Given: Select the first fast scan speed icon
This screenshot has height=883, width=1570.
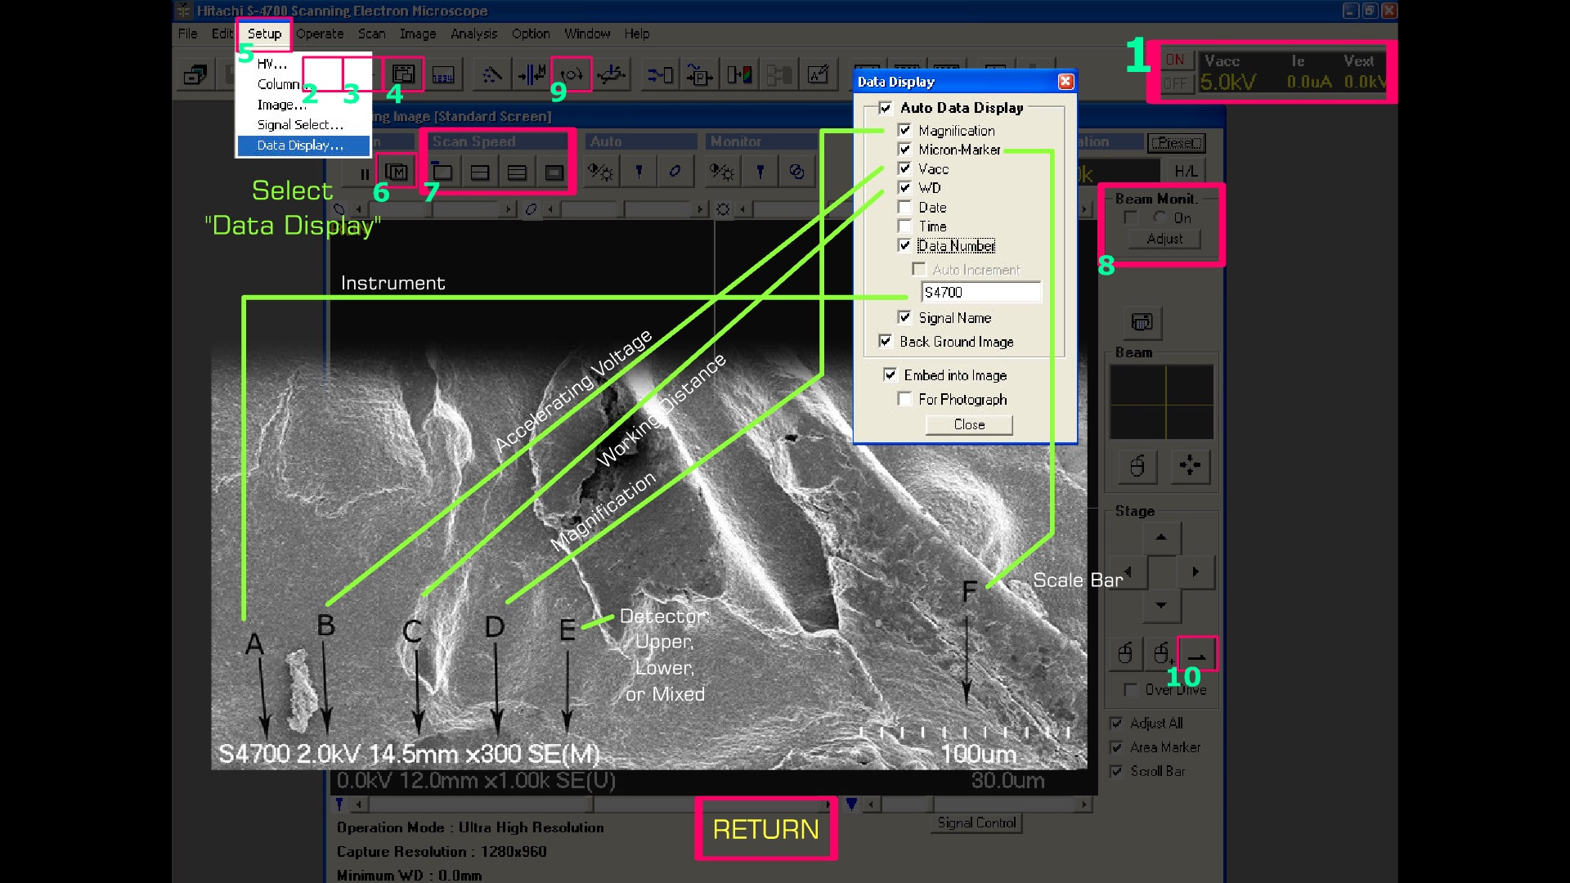Looking at the screenshot, I should (x=442, y=173).
